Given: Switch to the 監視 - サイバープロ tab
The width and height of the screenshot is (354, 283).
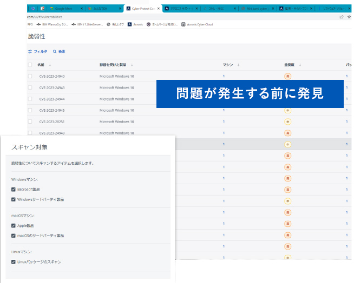Looking at the screenshot, I should [296, 9].
